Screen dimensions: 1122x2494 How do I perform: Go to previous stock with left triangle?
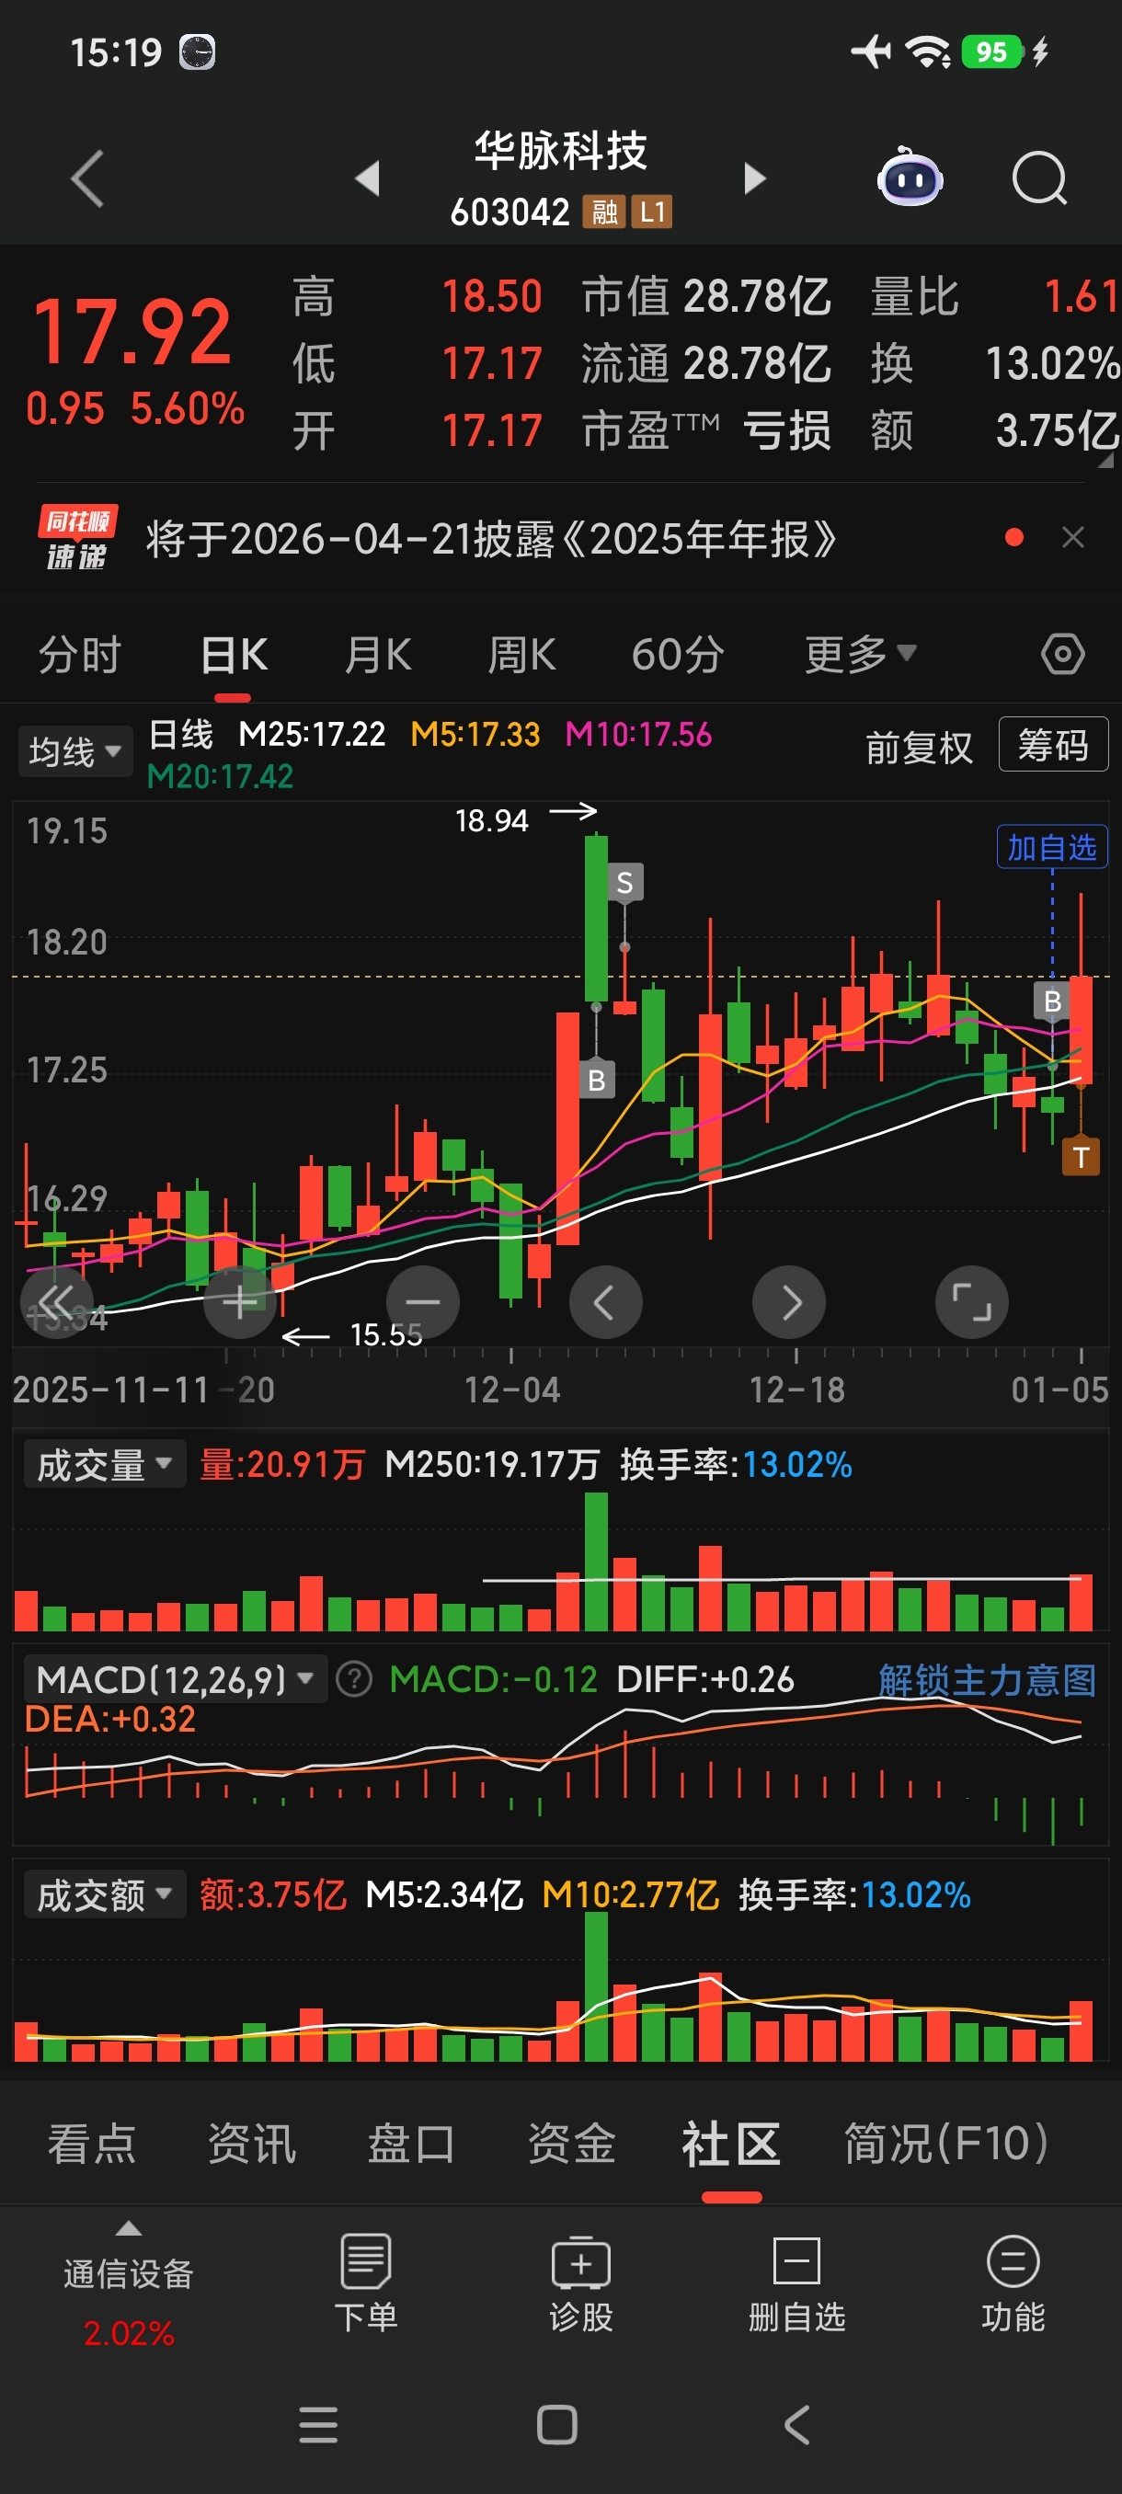pyautogui.click(x=367, y=179)
